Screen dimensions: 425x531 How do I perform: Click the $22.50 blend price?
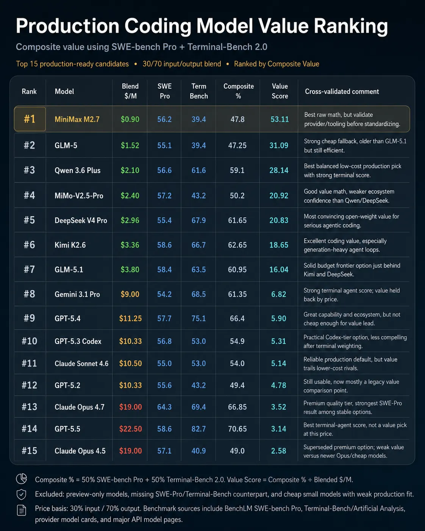(130, 429)
